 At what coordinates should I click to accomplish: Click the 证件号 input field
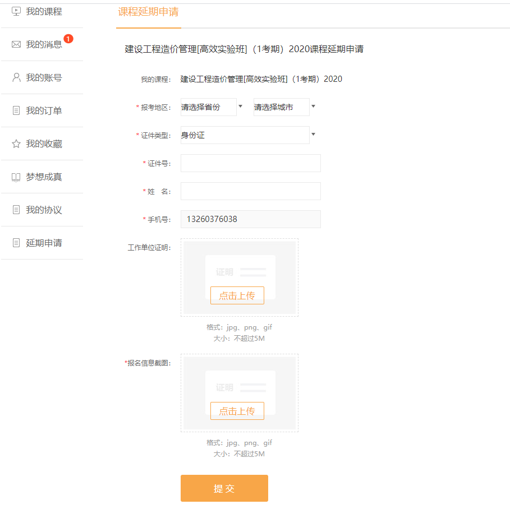click(x=250, y=163)
